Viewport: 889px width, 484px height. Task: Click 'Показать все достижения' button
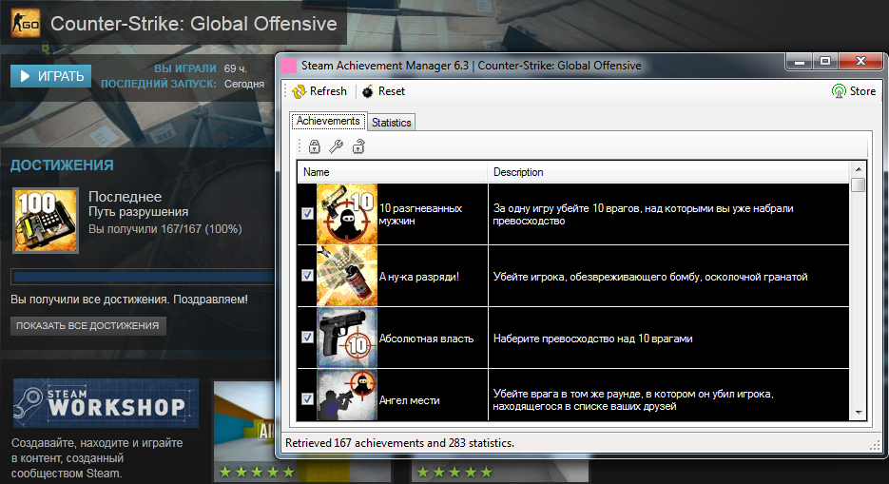tap(89, 326)
